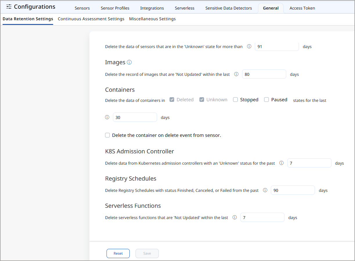Check 'Delete the container on delete event' box
The image size is (355, 261).
click(107, 135)
